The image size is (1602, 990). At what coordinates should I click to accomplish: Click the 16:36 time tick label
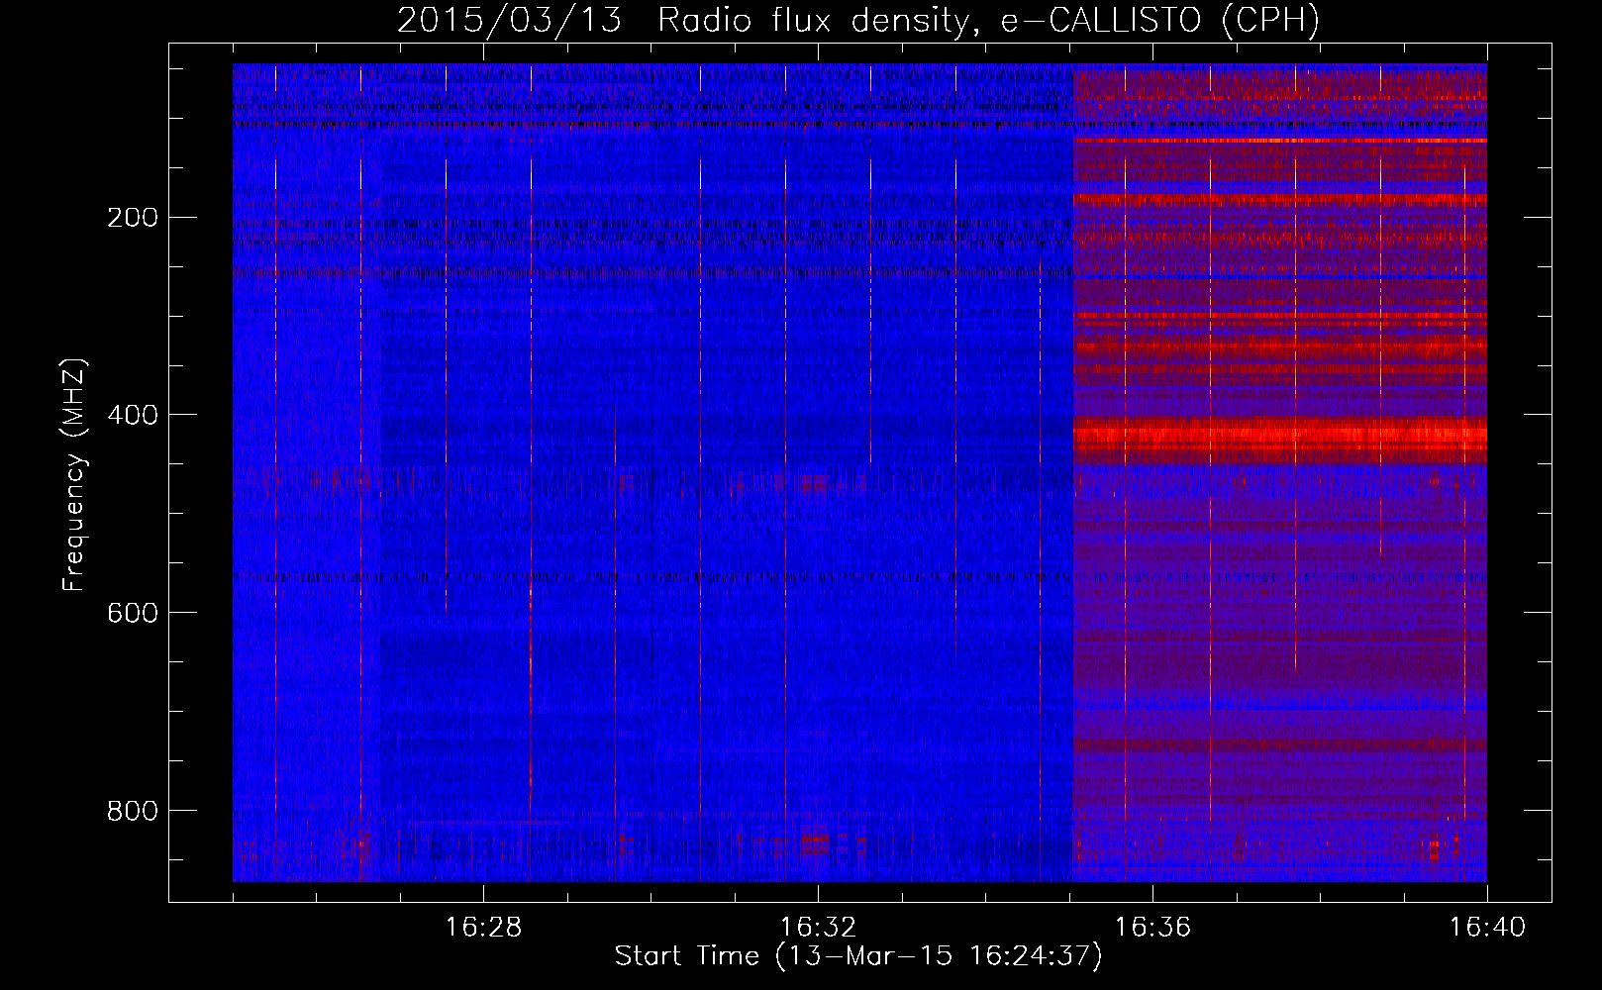point(1152,928)
